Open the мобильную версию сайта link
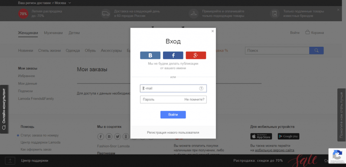Screen dimensions: 346x167 click(274, 150)
